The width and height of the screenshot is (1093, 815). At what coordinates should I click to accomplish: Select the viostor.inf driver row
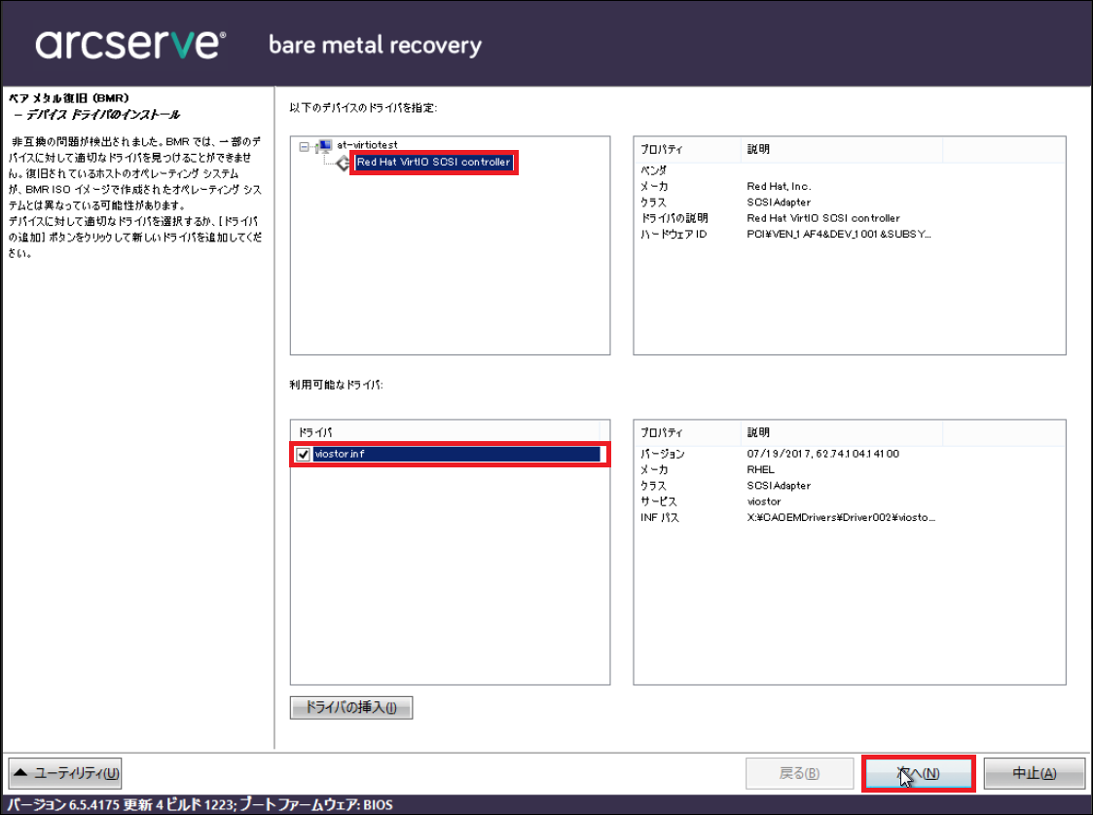pyautogui.click(x=456, y=454)
